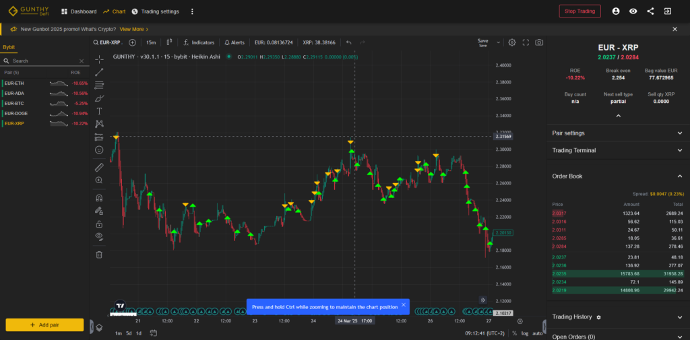Close the Ctrl zoom hint tooltip
This screenshot has width=690, height=340.
pyautogui.click(x=404, y=305)
